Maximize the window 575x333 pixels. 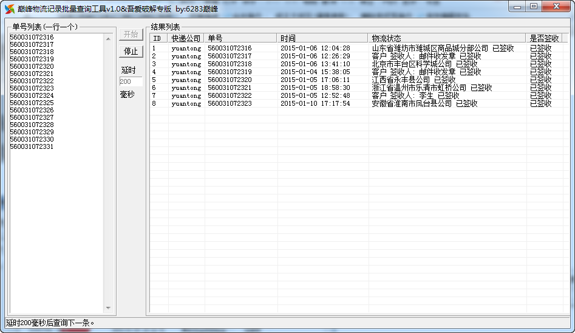click(x=534, y=7)
